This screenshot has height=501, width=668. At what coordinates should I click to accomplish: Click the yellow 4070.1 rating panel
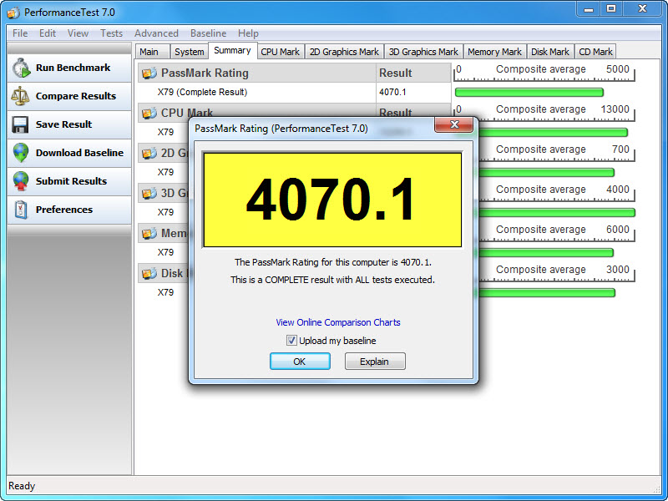point(332,200)
